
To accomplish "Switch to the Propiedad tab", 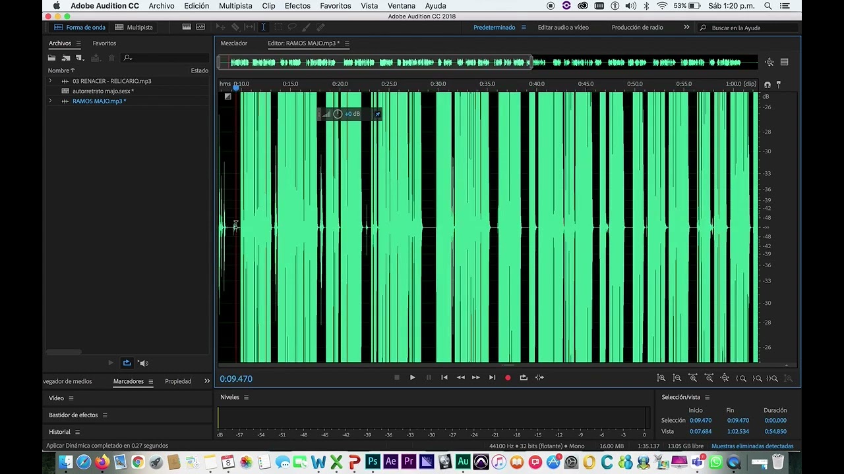I will click(178, 381).
